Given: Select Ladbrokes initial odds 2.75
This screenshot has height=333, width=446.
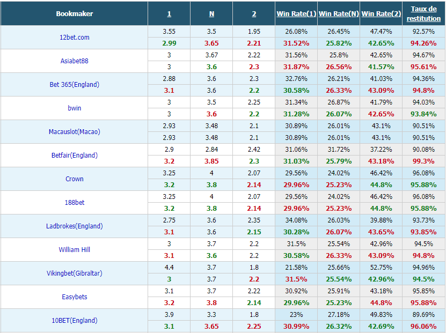Looking at the screenshot, I should [169, 220].
